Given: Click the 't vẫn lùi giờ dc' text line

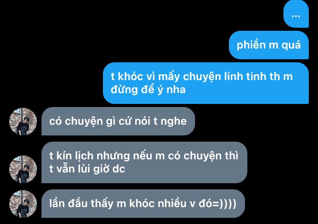Looking at the screenshot, I should click(87, 169).
